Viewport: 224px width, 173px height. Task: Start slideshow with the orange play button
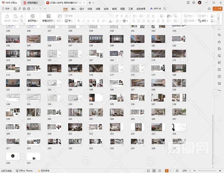tap(166, 171)
